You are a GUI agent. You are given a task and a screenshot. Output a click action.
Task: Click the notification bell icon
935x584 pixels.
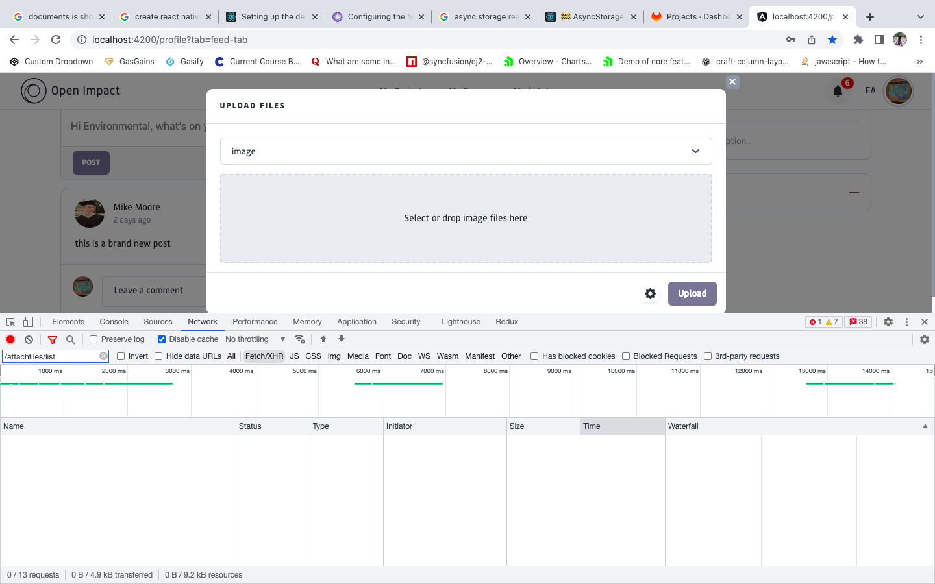click(x=838, y=91)
